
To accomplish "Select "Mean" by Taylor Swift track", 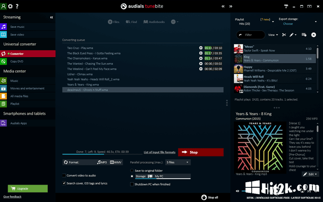I will 275,49.
